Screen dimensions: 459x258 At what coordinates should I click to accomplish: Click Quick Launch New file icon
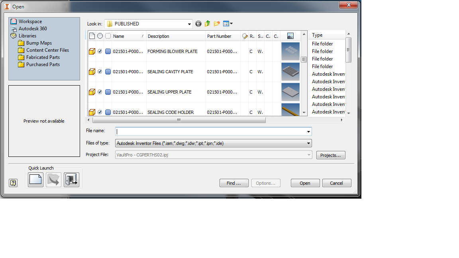[35, 179]
